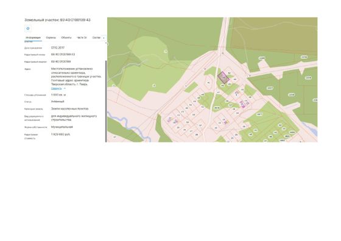Select the land category Земли населенных пунктов
The width and height of the screenshot is (341, 241).
tap(69, 109)
